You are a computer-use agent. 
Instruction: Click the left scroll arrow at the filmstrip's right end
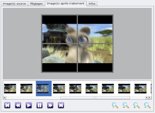click(146, 98)
